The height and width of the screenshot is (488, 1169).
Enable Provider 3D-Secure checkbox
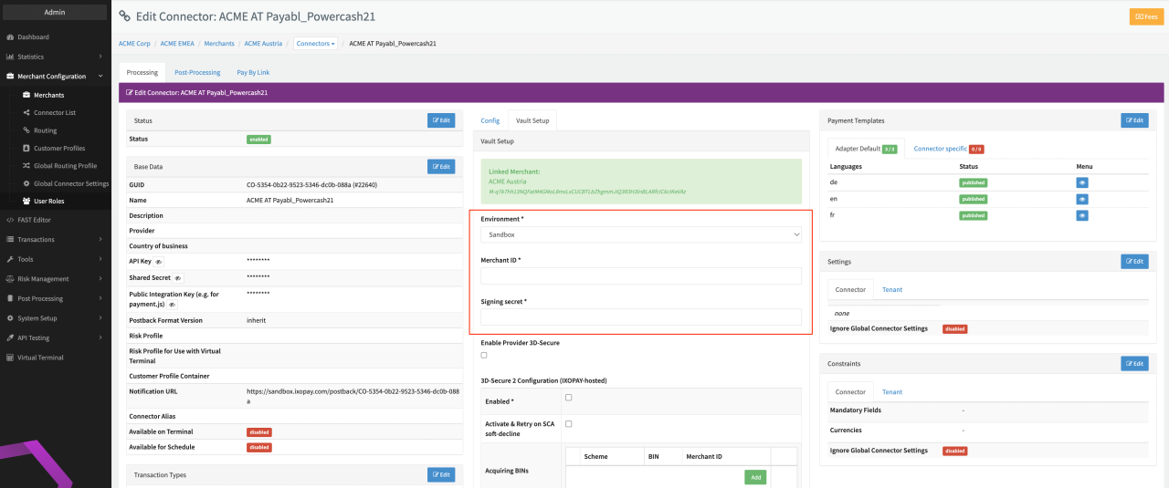484,355
